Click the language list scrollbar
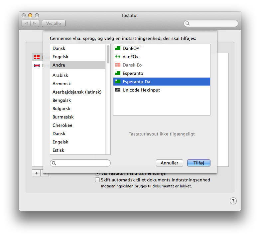Viewport: 260px width, 237px height. click(108, 100)
